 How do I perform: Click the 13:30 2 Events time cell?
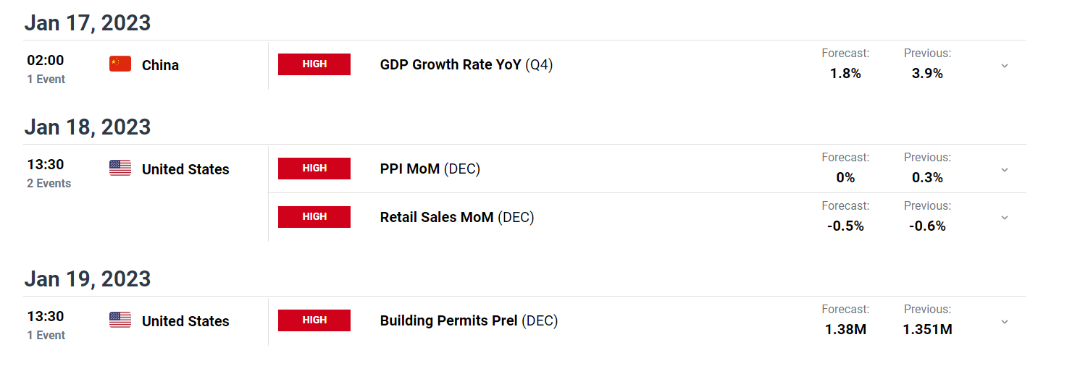pyautogui.click(x=49, y=173)
